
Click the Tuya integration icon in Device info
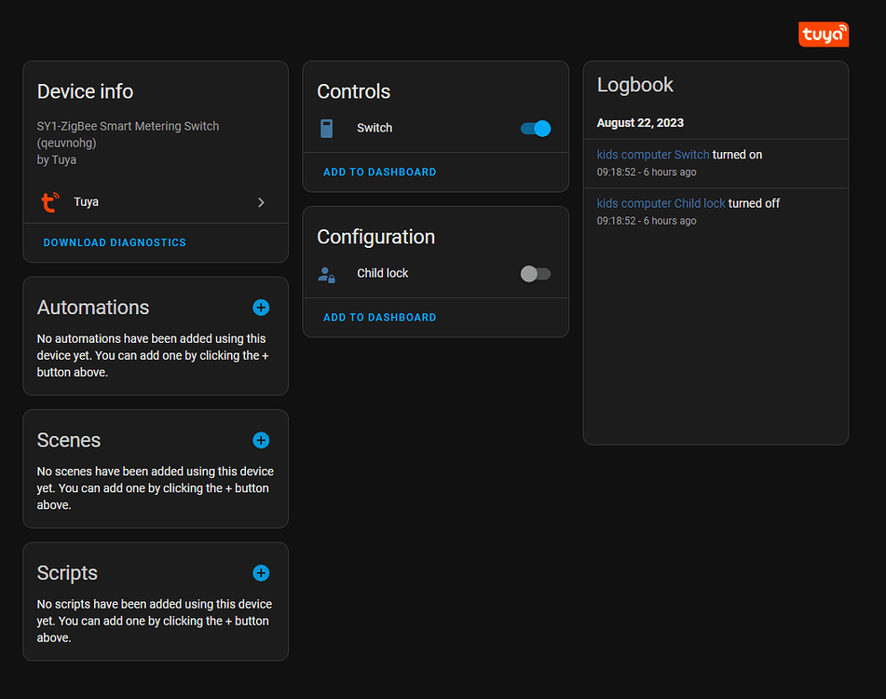tap(50, 201)
